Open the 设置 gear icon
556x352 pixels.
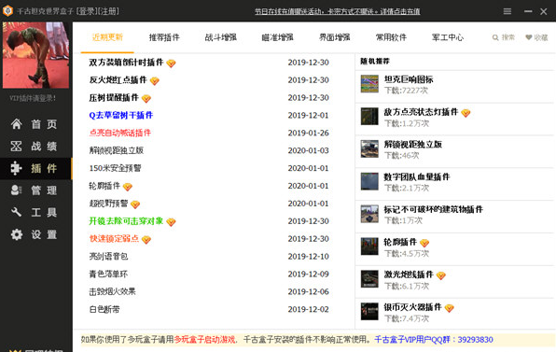coord(16,234)
